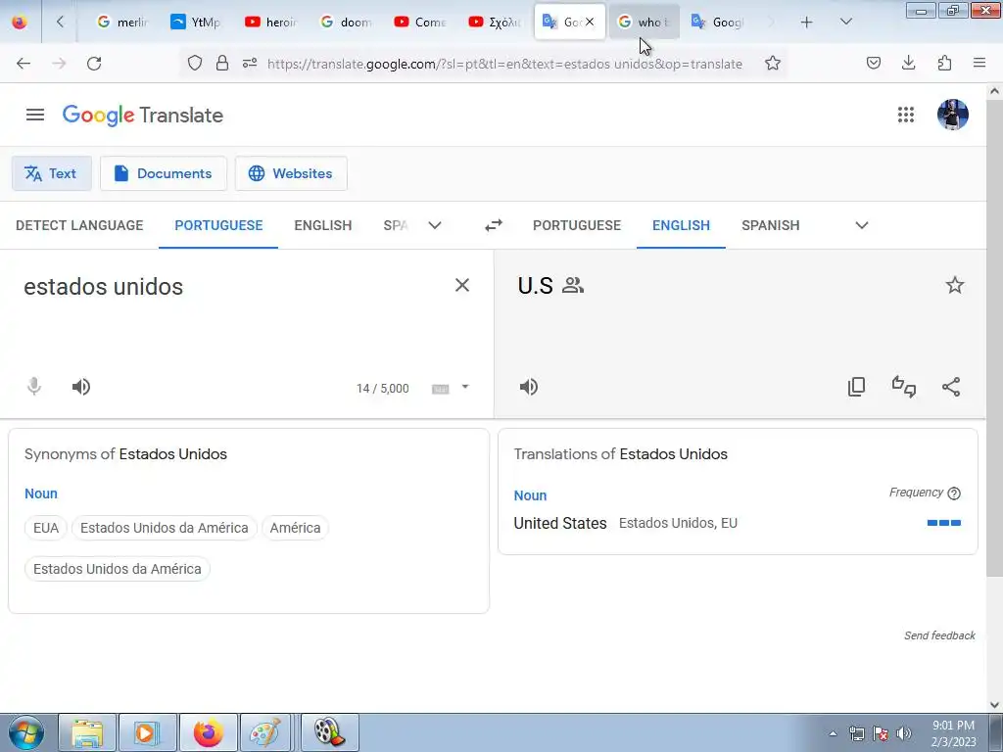Screen dimensions: 1003x752
Task: Show hidden system tray icons
Action: click(833, 733)
